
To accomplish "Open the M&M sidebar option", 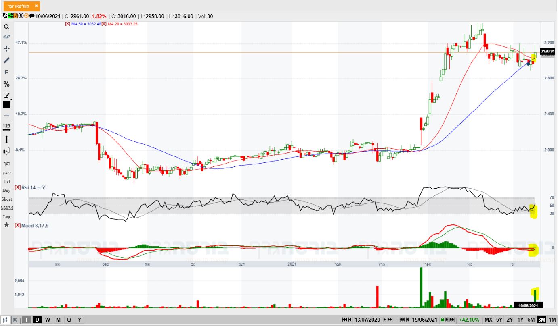I will coord(6,208).
